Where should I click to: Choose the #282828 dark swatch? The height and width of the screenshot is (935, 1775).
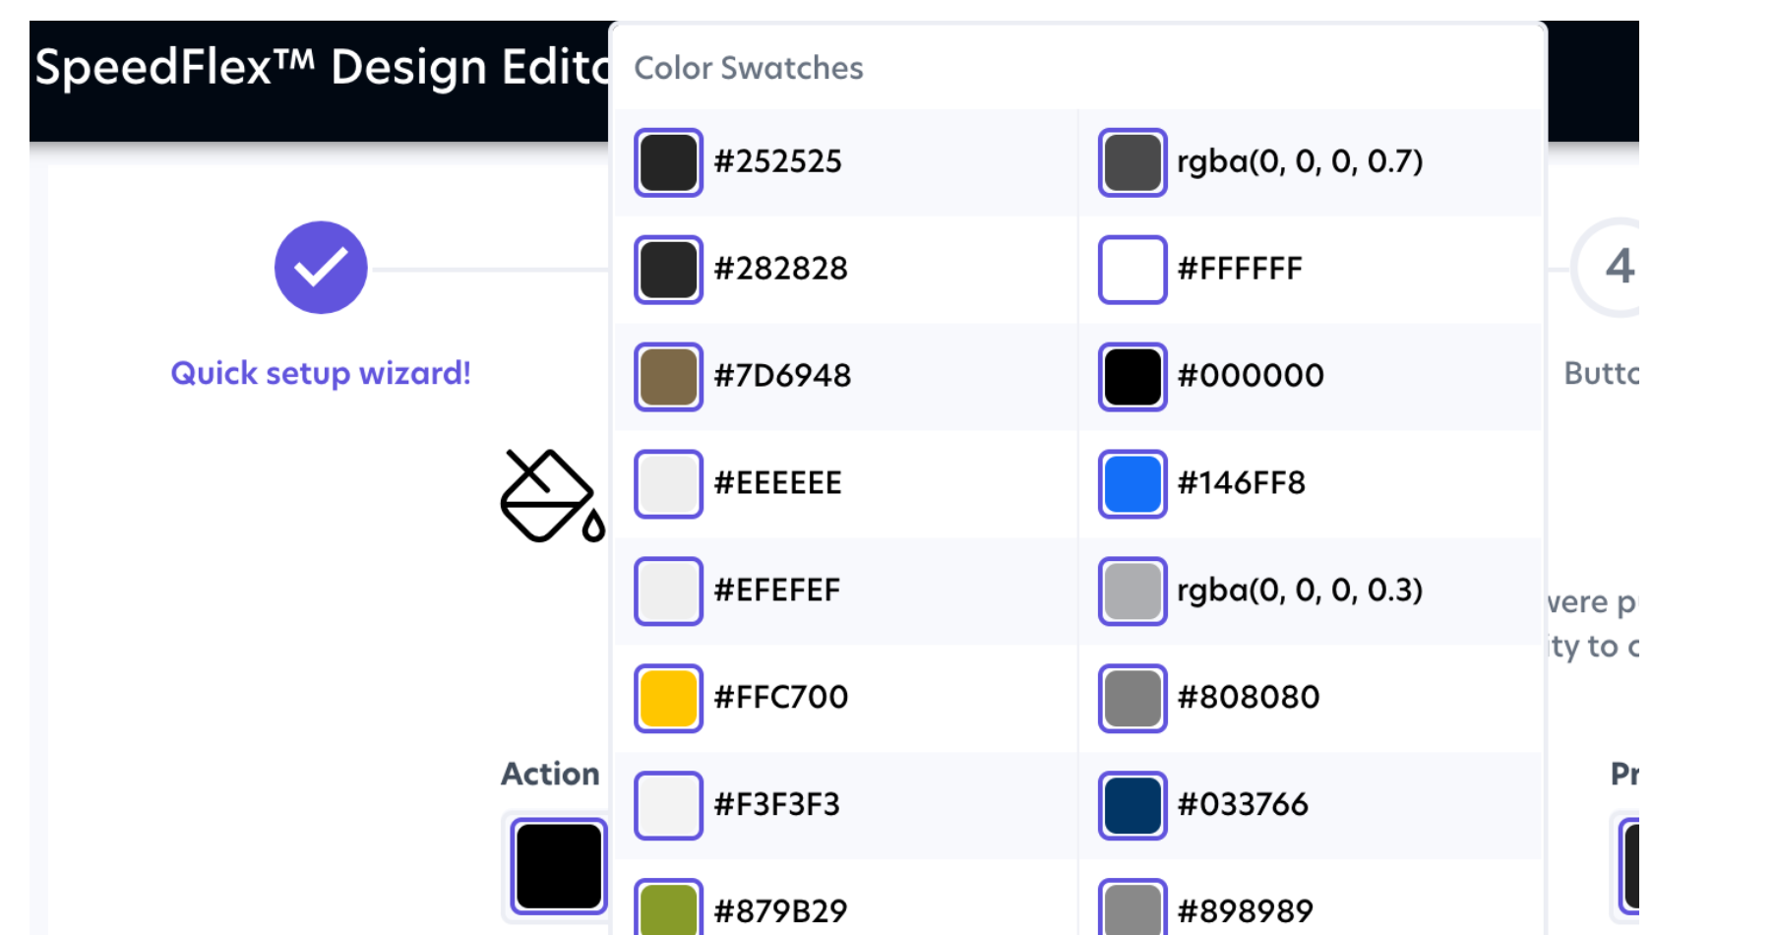(668, 270)
